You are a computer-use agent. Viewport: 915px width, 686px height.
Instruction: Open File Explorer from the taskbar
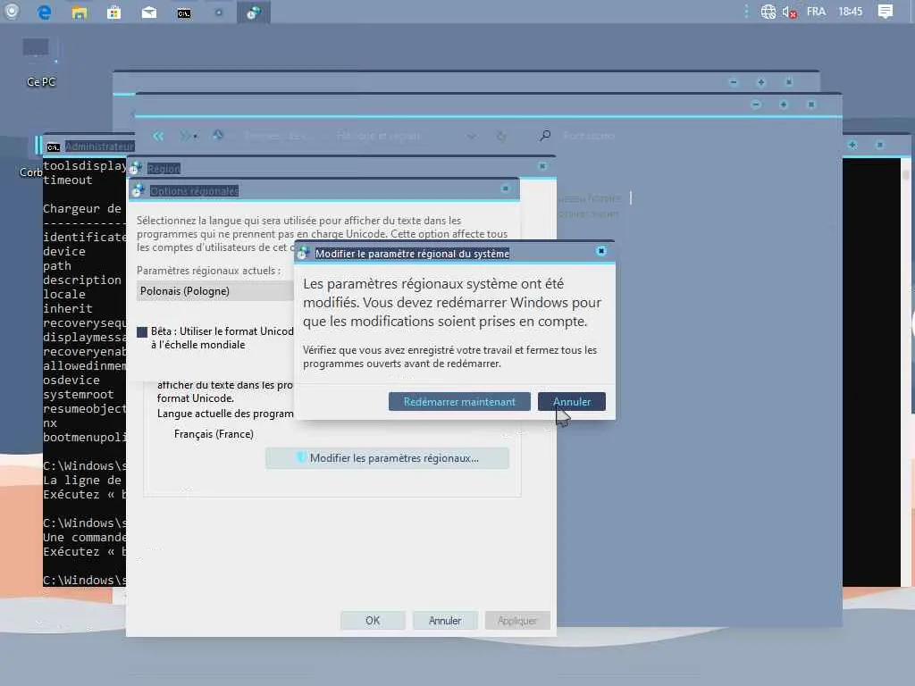point(80,13)
